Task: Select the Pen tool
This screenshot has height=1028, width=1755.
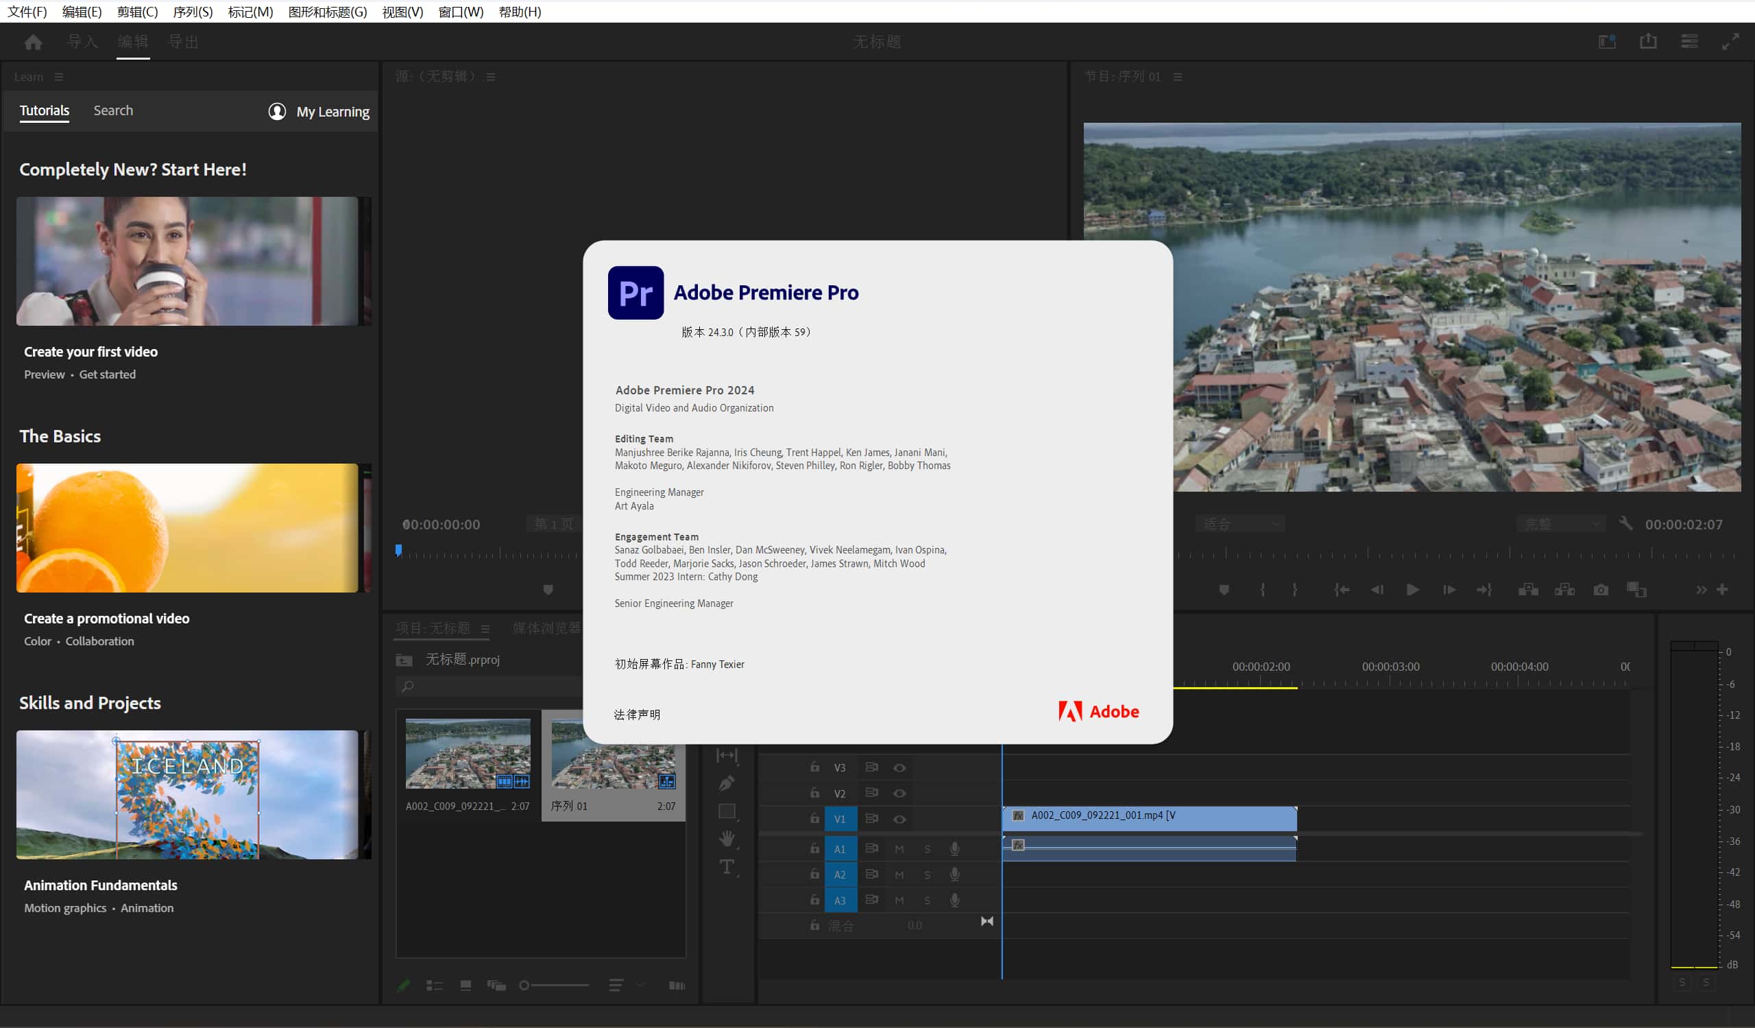Action: 727,783
